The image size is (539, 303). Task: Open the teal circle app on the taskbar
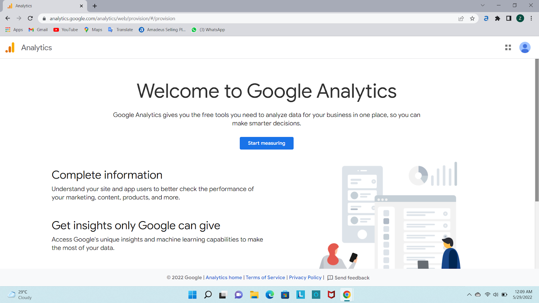pyautogui.click(x=316, y=295)
